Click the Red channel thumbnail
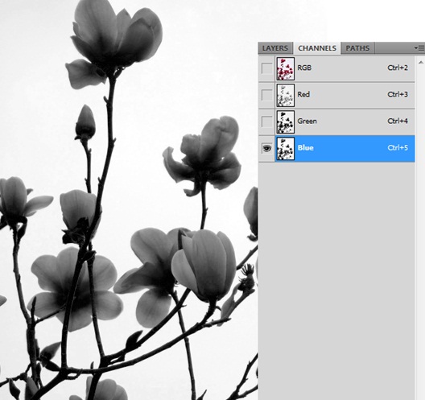The width and height of the screenshot is (425, 400). [286, 95]
